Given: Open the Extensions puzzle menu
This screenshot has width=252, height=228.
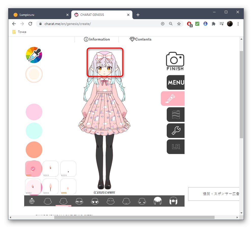Looking at the screenshot, I should pos(213,24).
